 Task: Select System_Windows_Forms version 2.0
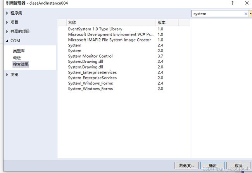(124, 89)
